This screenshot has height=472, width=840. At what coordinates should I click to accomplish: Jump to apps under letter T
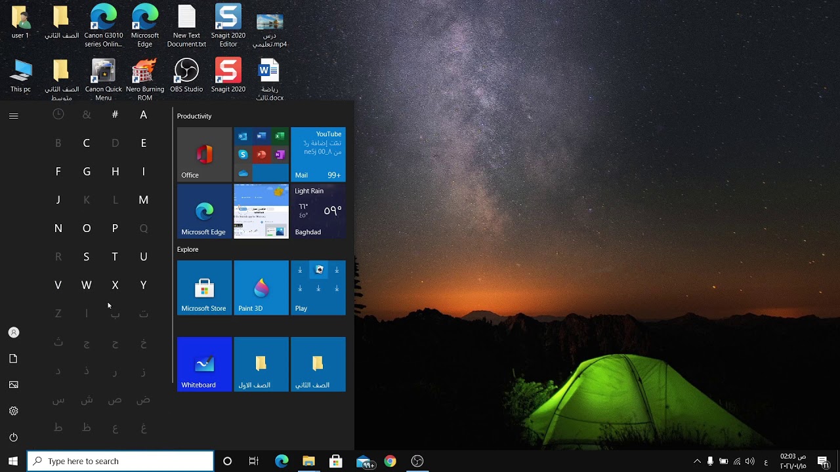pyautogui.click(x=115, y=256)
